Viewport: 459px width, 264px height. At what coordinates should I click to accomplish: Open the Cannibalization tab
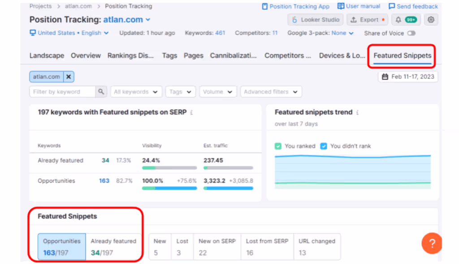point(233,56)
